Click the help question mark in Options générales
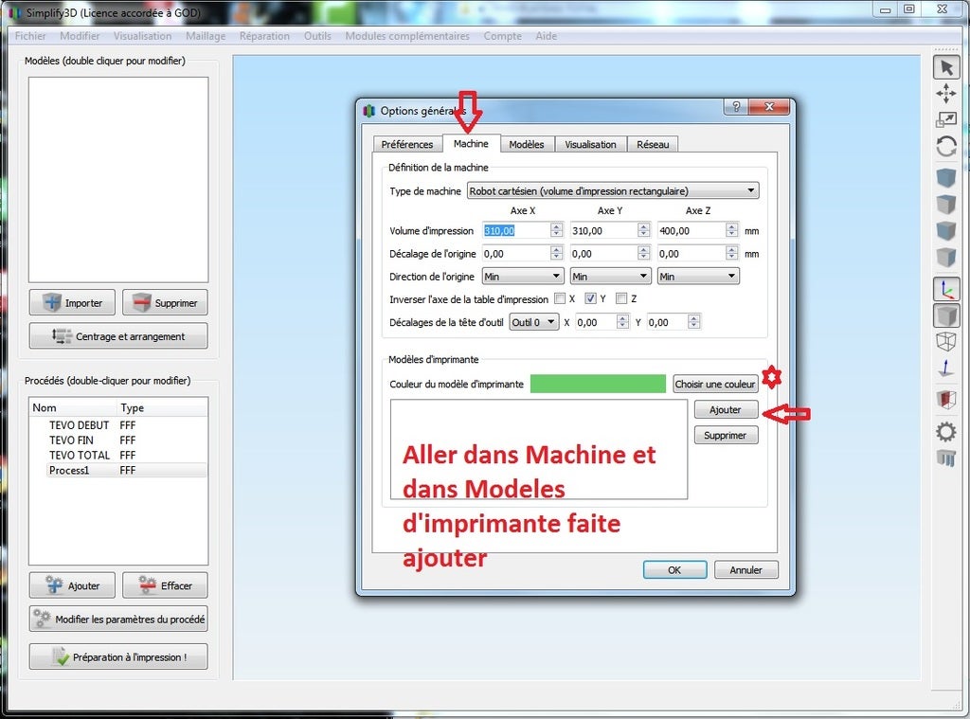The height and width of the screenshot is (719, 970). click(736, 106)
